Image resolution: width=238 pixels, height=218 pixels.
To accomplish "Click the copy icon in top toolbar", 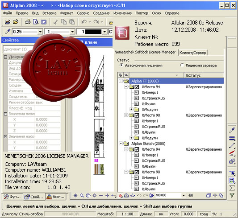I will (x=64, y=22).
